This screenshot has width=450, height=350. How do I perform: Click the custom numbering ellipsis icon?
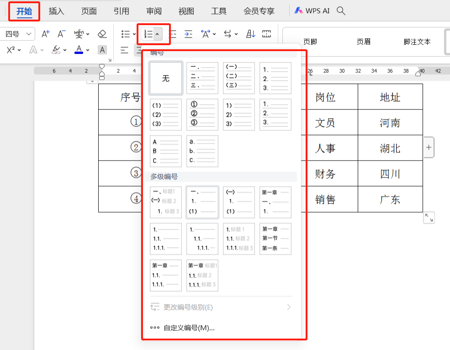(x=155, y=328)
